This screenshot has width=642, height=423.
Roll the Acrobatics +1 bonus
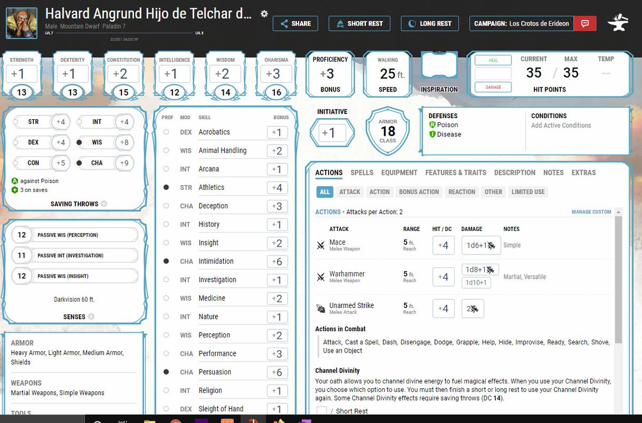tap(277, 132)
